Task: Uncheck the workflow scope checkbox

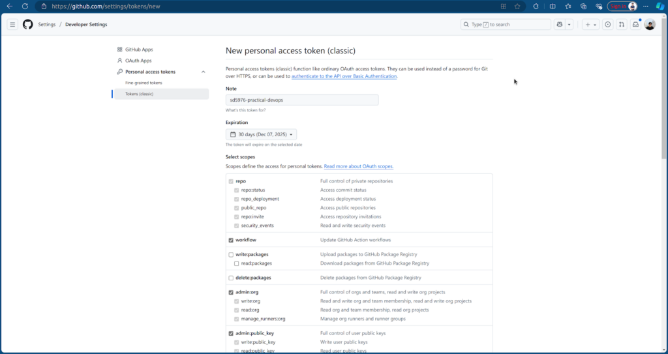Action: coord(231,240)
